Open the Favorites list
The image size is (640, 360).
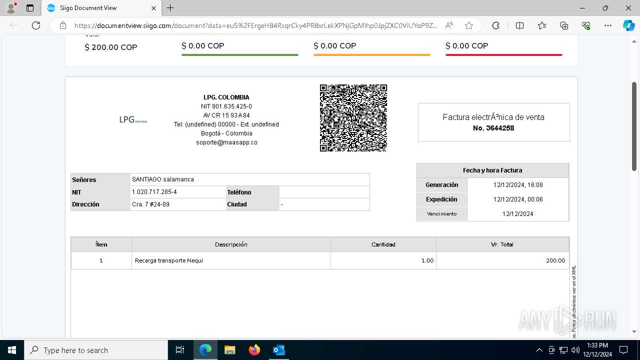click(542, 25)
